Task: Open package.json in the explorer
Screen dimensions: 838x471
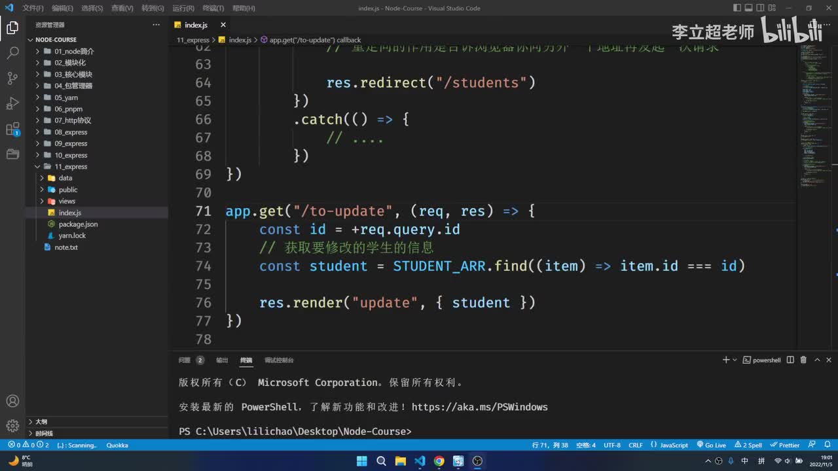Action: point(78,224)
